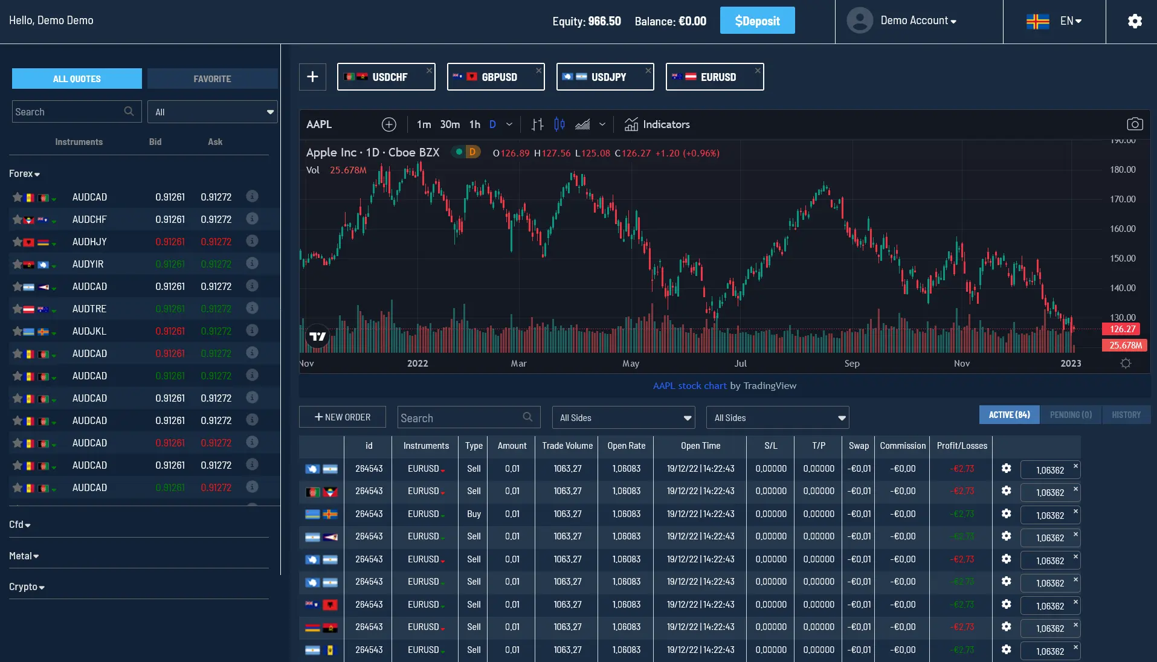Close the EURUSD chart tab
This screenshot has width=1157, height=662.
pos(757,70)
